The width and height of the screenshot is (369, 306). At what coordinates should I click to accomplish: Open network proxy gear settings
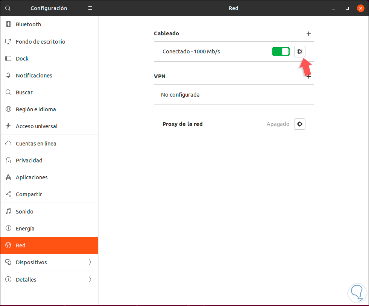[299, 124]
